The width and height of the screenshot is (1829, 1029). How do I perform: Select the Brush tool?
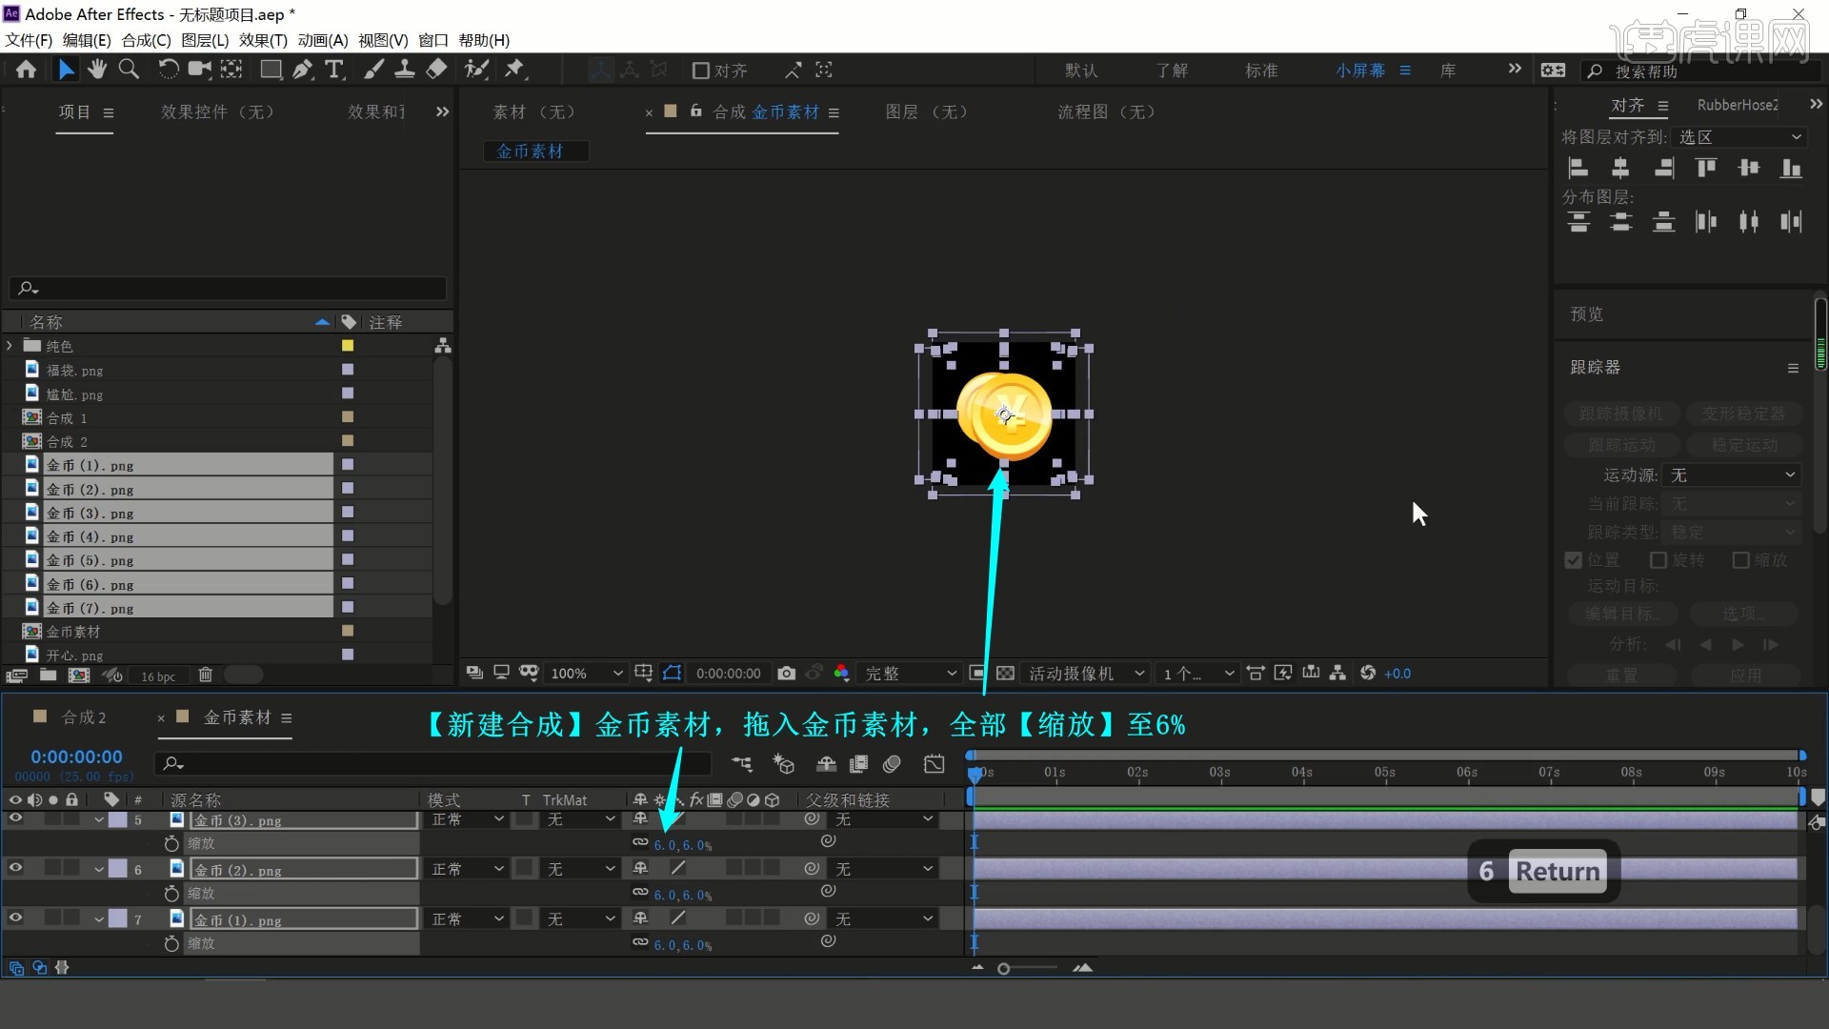point(373,70)
